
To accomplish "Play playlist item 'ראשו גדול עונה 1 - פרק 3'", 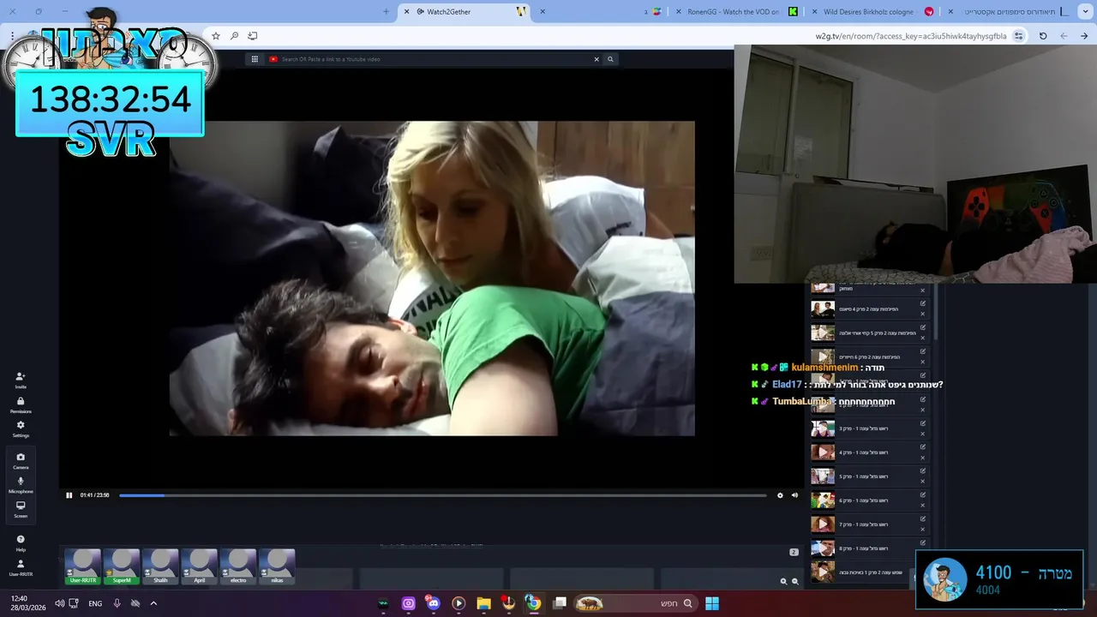I will 868,428.
